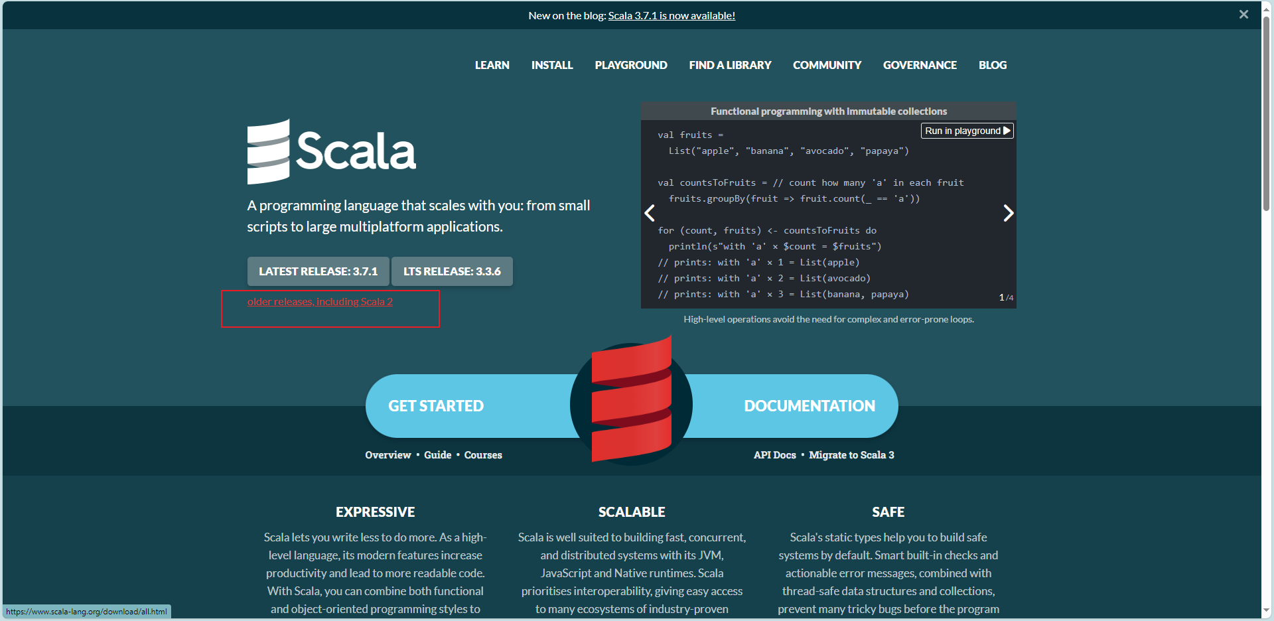
Task: Open the Overview link
Action: [388, 455]
